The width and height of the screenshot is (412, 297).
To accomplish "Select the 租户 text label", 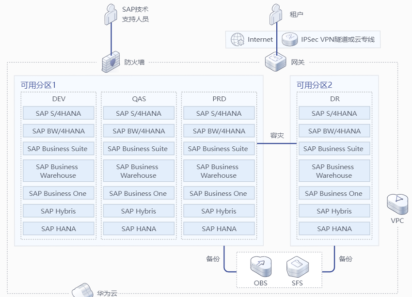I will 296,14.
